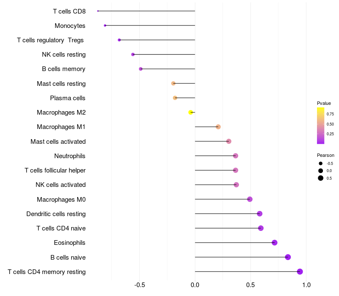Click the "Pvalue" legend title
This screenshot has width=339, height=296.
[324, 103]
